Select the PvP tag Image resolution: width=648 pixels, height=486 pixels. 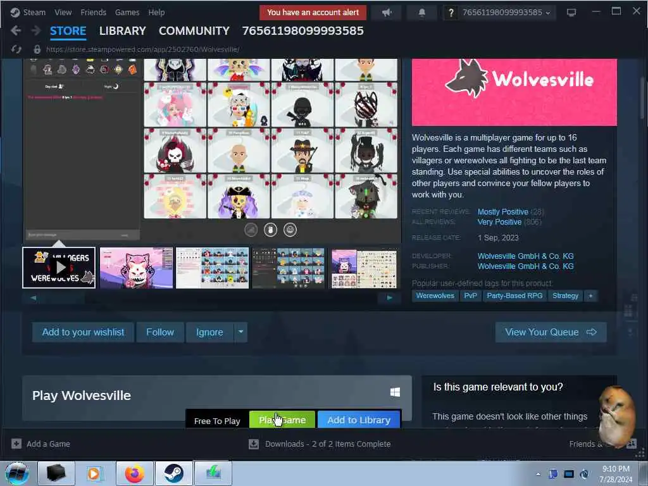(x=470, y=296)
